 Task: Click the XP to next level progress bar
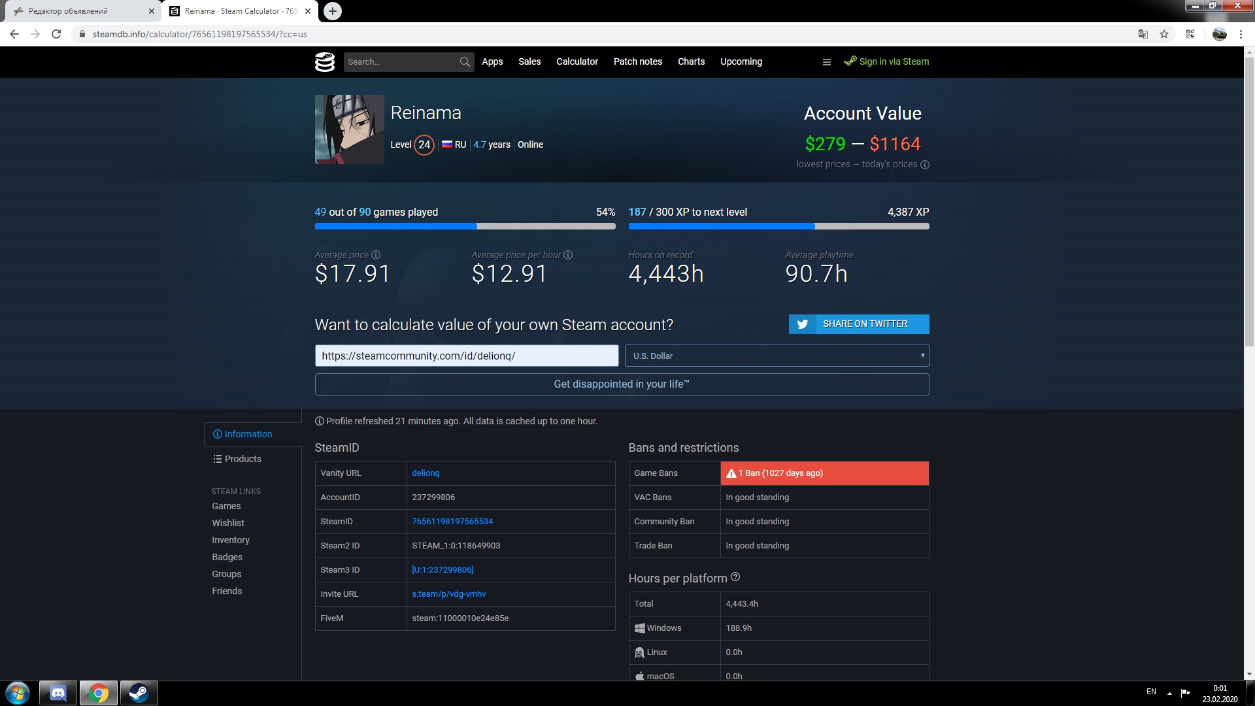tap(778, 226)
